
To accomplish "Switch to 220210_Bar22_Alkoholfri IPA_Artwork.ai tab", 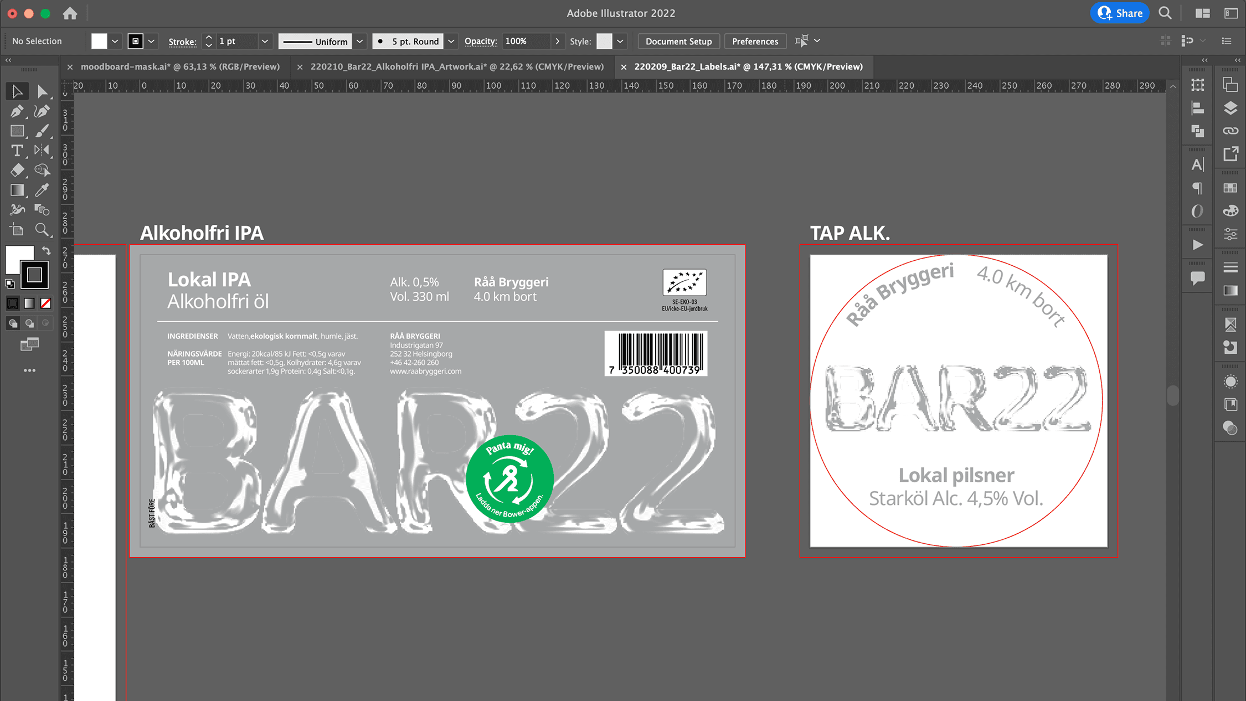I will click(x=456, y=66).
